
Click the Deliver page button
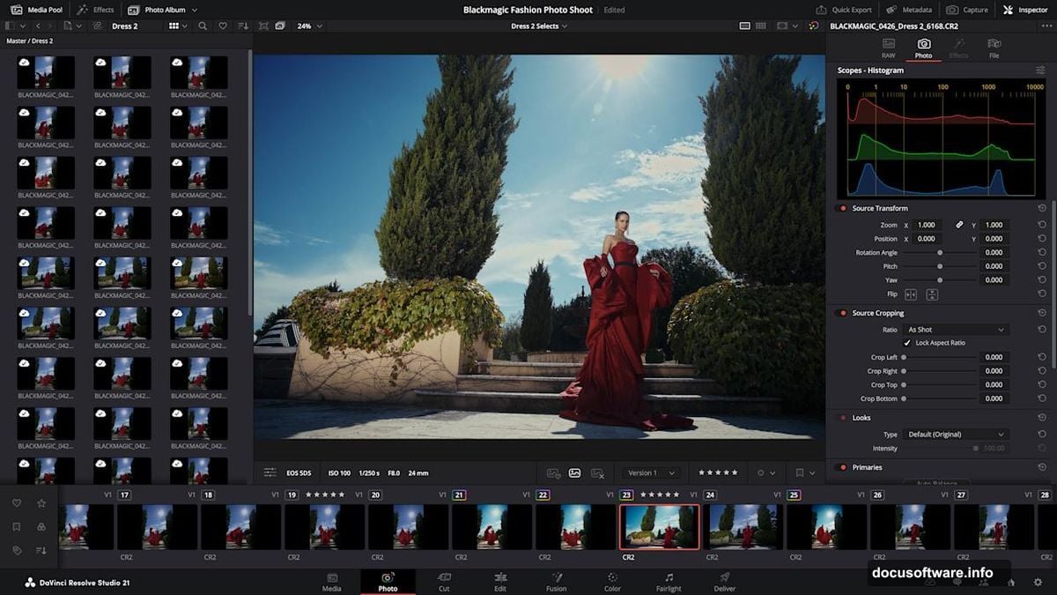pyautogui.click(x=724, y=584)
